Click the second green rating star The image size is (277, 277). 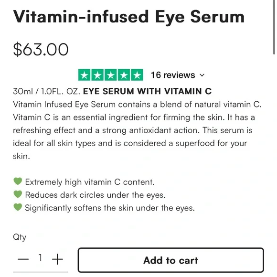97,75
